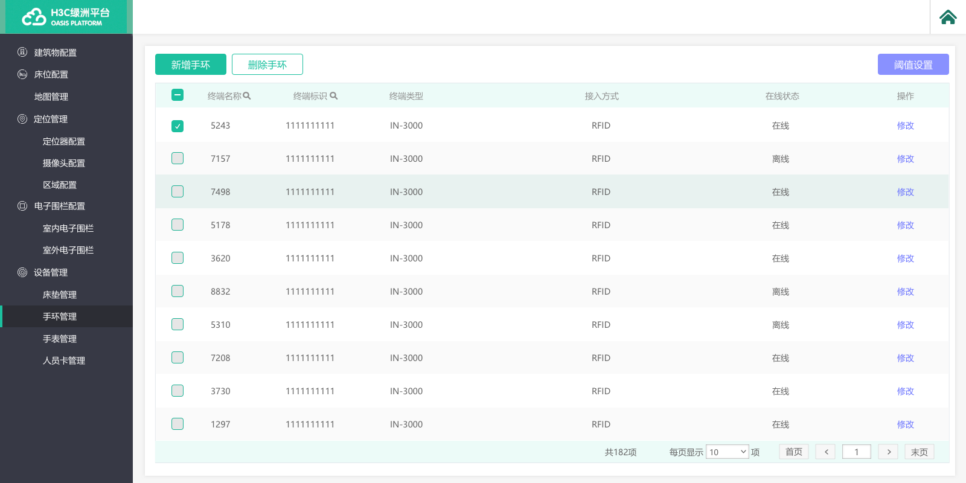
Task: Click the 新增手环 button
Action: point(191,65)
